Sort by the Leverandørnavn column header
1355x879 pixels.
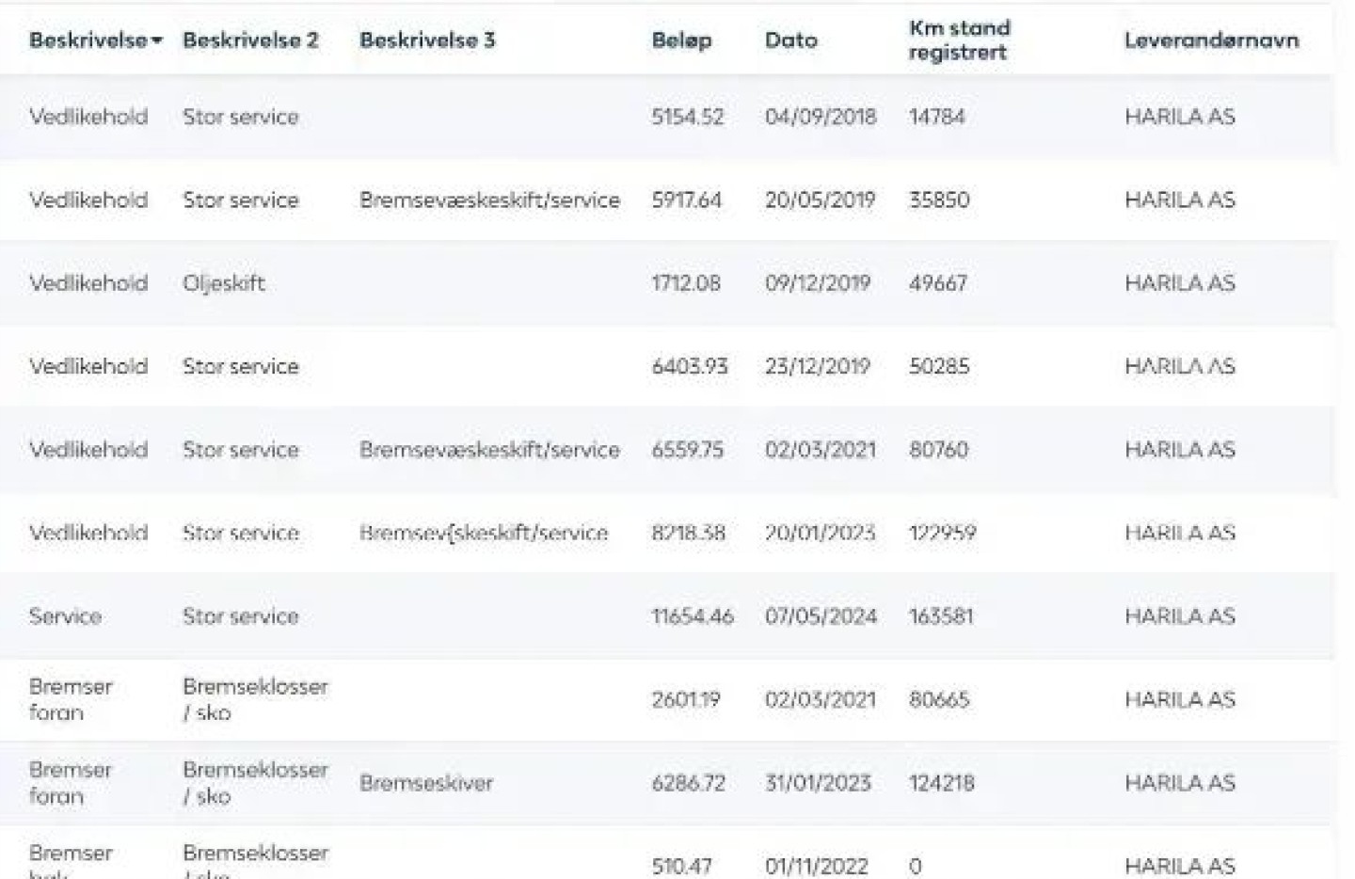pos(1211,40)
